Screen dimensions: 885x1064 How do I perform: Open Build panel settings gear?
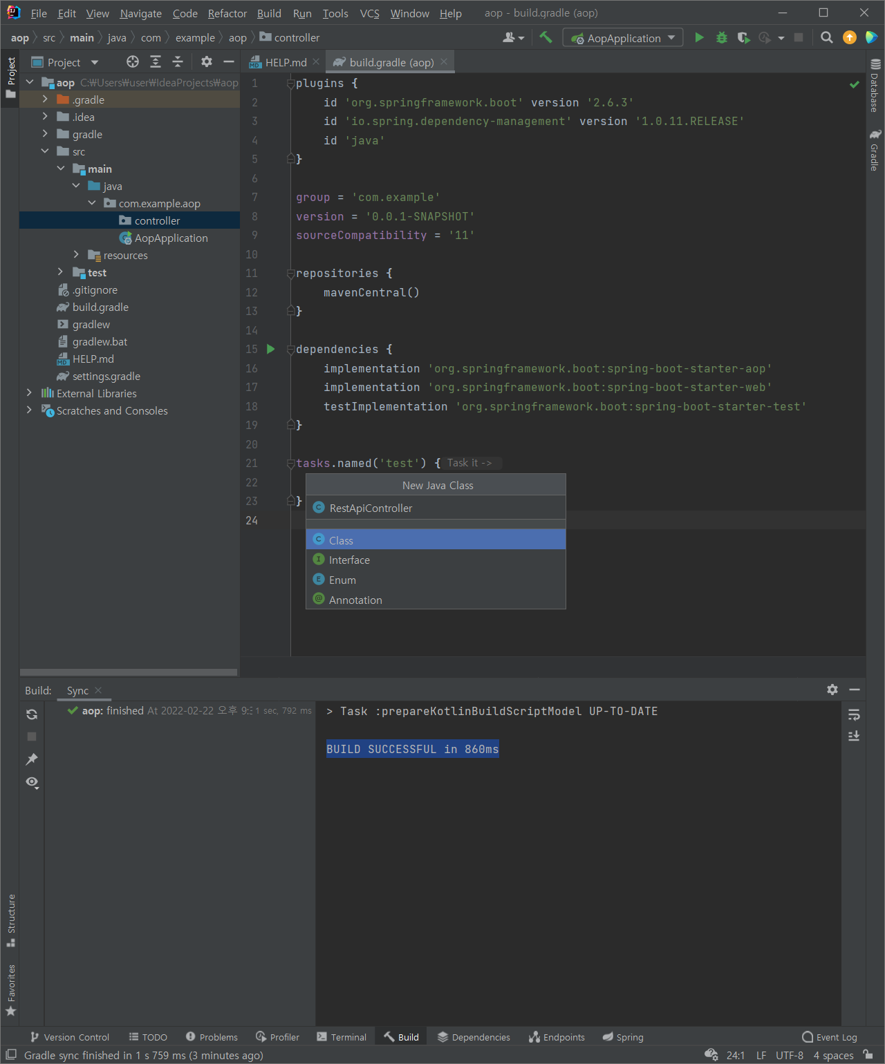pos(832,690)
